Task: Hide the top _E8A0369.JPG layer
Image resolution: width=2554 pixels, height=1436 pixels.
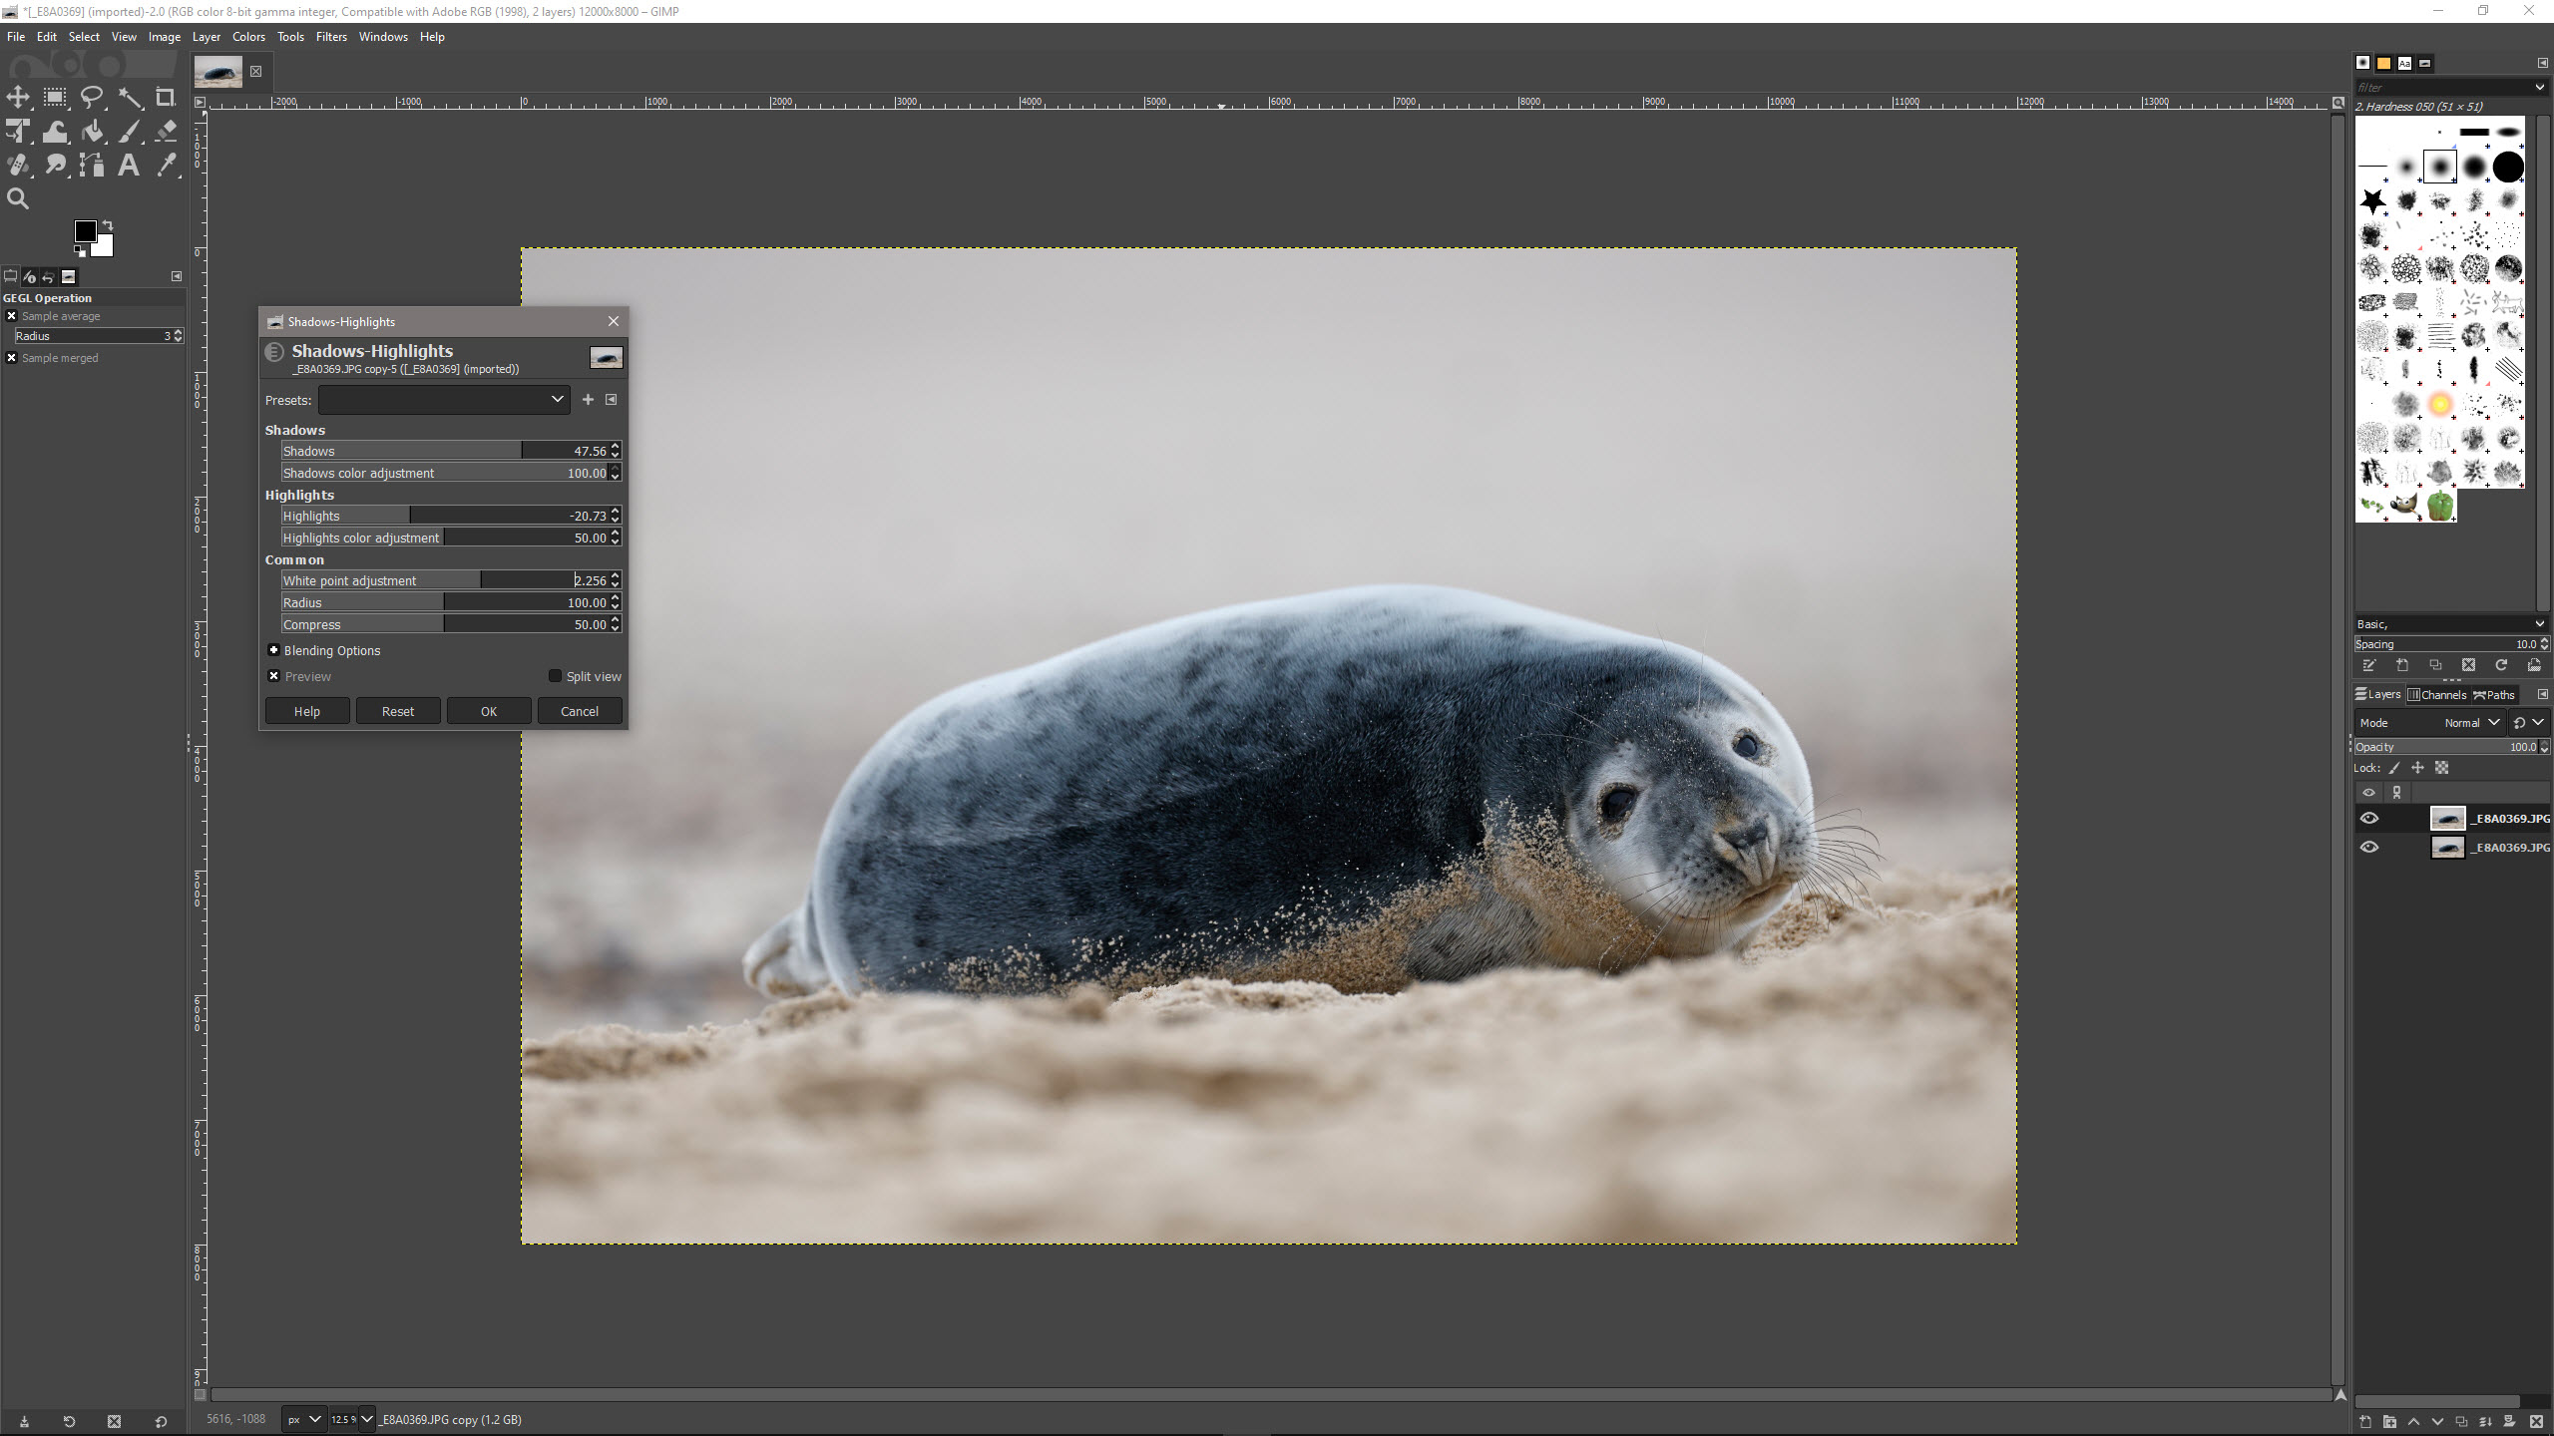Action: [2369, 819]
